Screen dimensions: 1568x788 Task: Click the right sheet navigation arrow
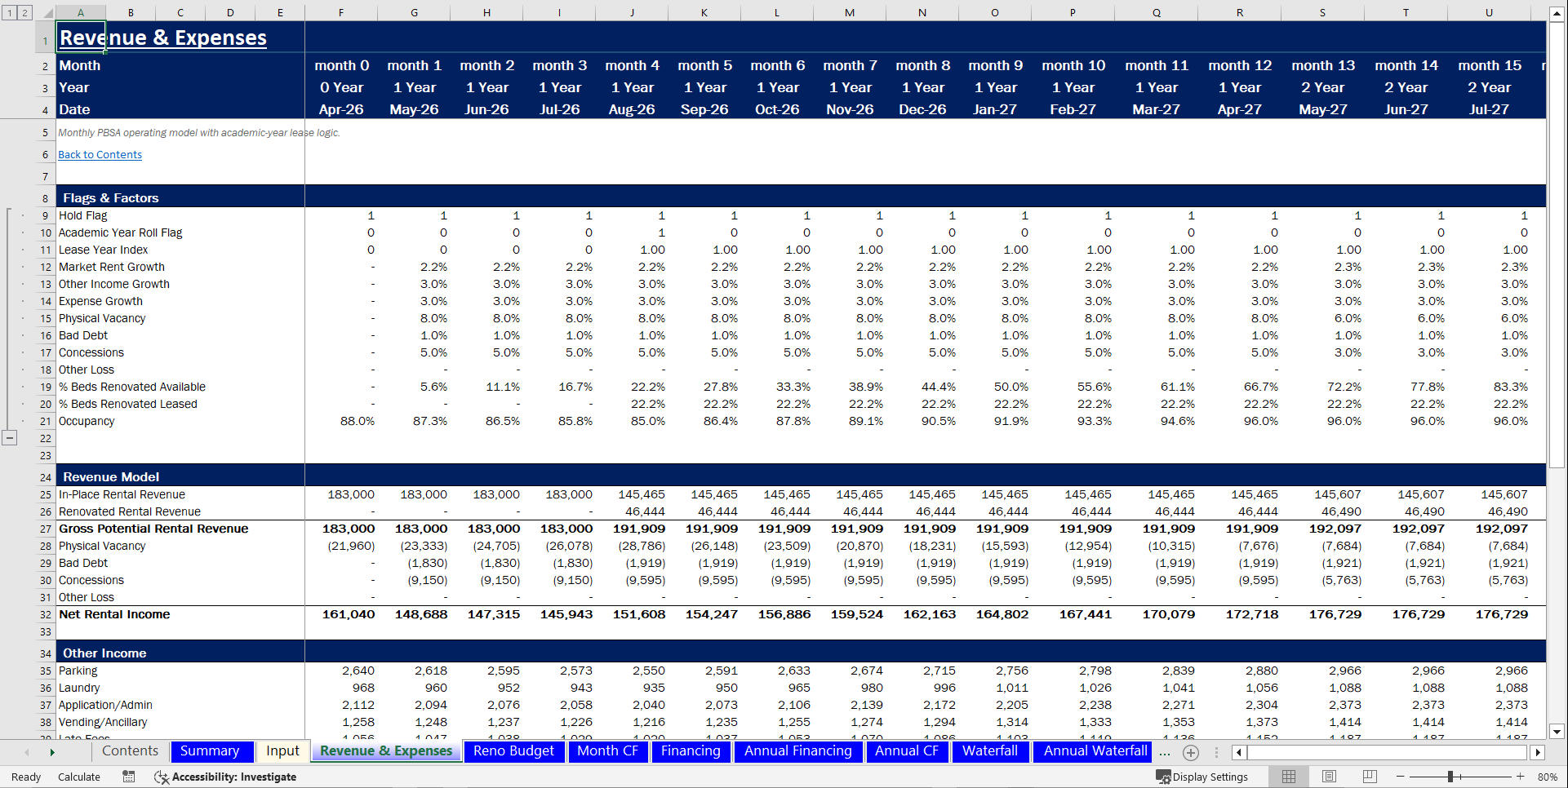click(52, 752)
